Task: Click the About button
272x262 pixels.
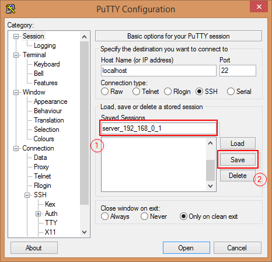Action: coord(34,248)
